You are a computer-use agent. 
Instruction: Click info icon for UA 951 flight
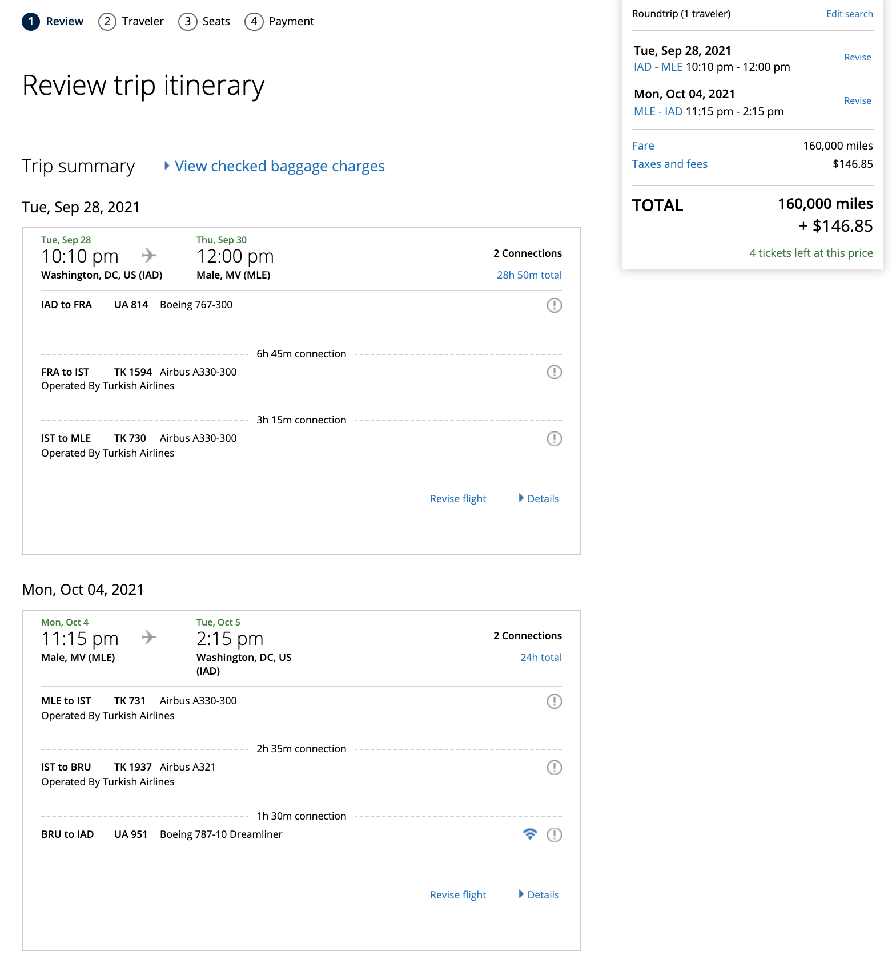point(554,835)
